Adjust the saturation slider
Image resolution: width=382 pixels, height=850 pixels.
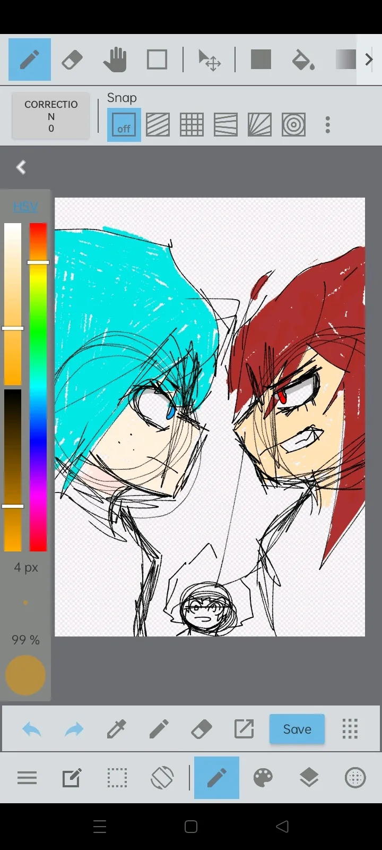coord(13,304)
